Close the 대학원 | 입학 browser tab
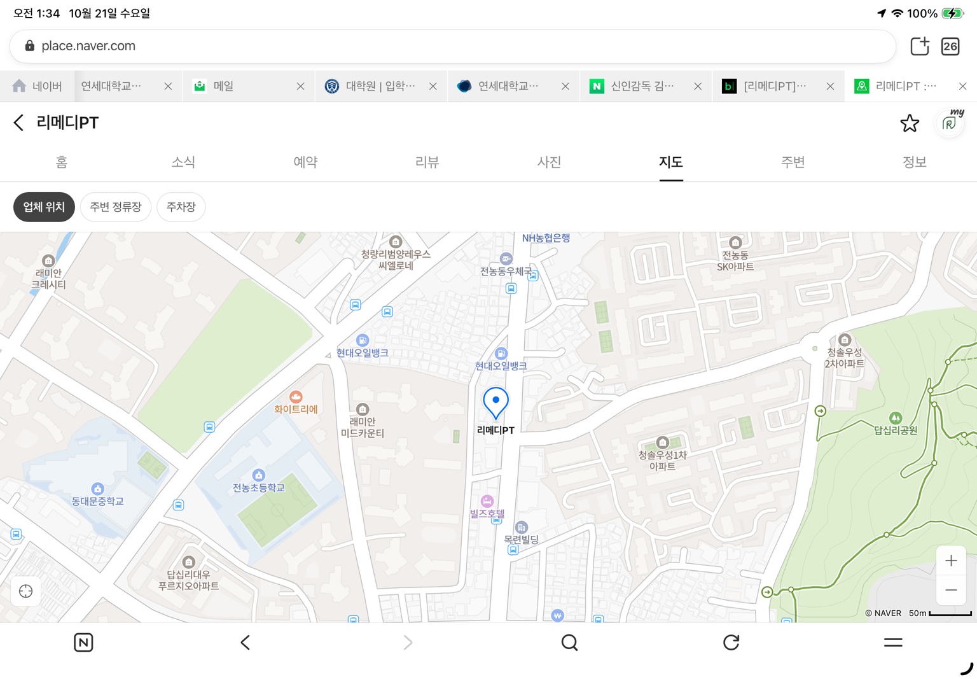The image size is (977, 679). 433,86
